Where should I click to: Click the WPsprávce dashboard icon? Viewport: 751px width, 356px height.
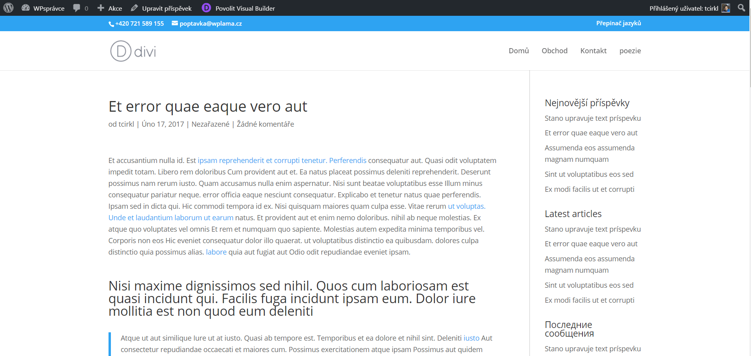point(26,8)
